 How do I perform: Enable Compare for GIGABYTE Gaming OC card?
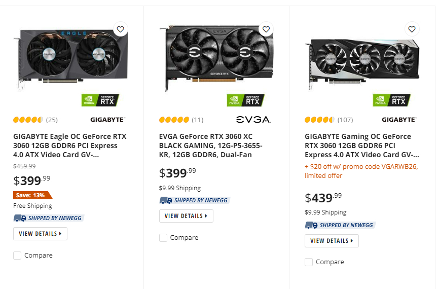pyautogui.click(x=309, y=262)
